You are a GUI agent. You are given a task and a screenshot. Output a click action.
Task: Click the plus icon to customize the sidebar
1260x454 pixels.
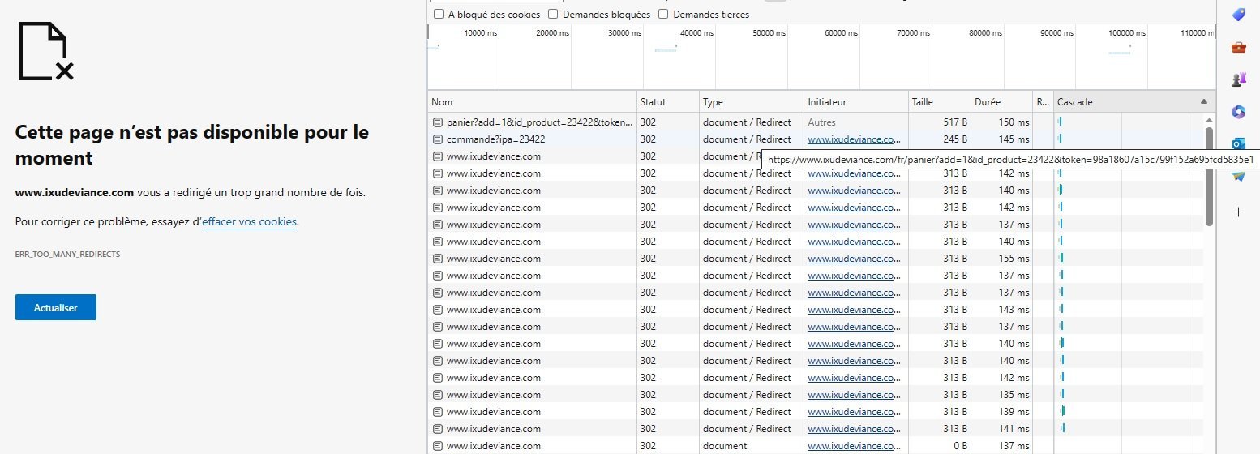1238,212
